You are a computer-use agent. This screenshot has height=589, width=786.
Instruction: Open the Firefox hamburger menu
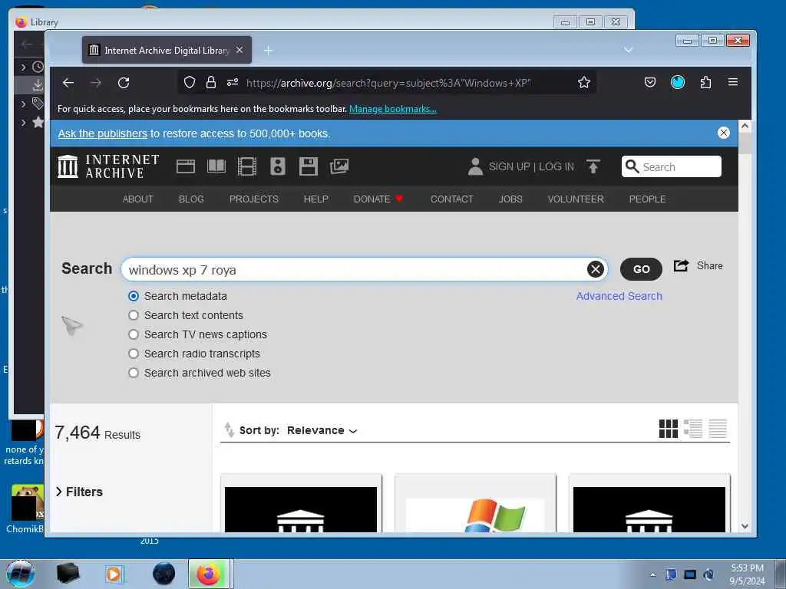click(x=733, y=82)
